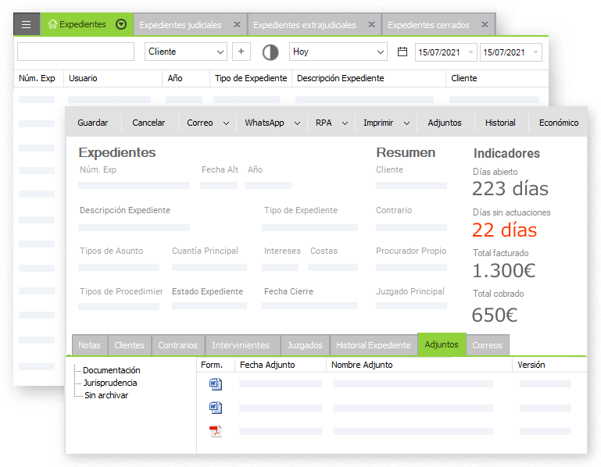Image resolution: width=601 pixels, height=467 pixels.
Task: Switch to the Notas tab
Action: tap(89, 345)
